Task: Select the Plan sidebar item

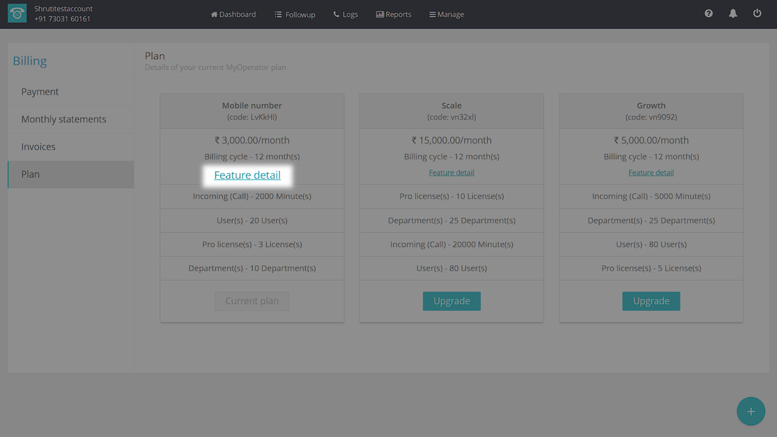Action: pos(30,174)
